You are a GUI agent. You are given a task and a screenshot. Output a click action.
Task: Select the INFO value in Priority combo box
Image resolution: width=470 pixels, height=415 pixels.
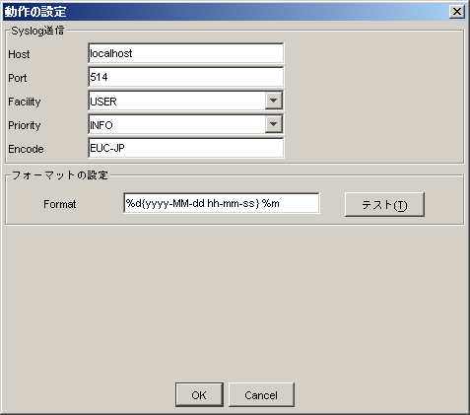coord(176,125)
